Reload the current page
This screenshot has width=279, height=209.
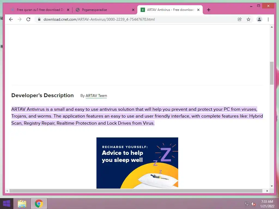[x=28, y=19]
